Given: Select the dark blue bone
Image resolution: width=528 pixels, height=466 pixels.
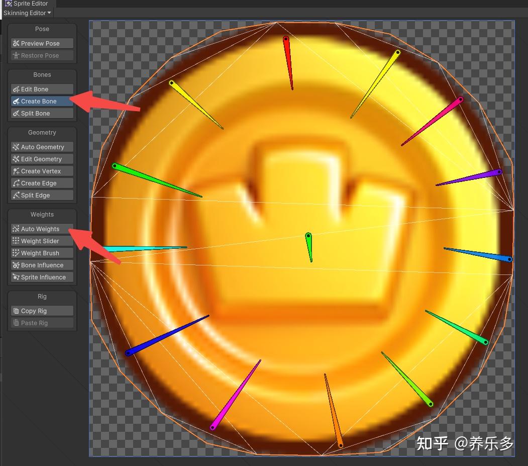Looking at the screenshot, I should [x=158, y=340].
